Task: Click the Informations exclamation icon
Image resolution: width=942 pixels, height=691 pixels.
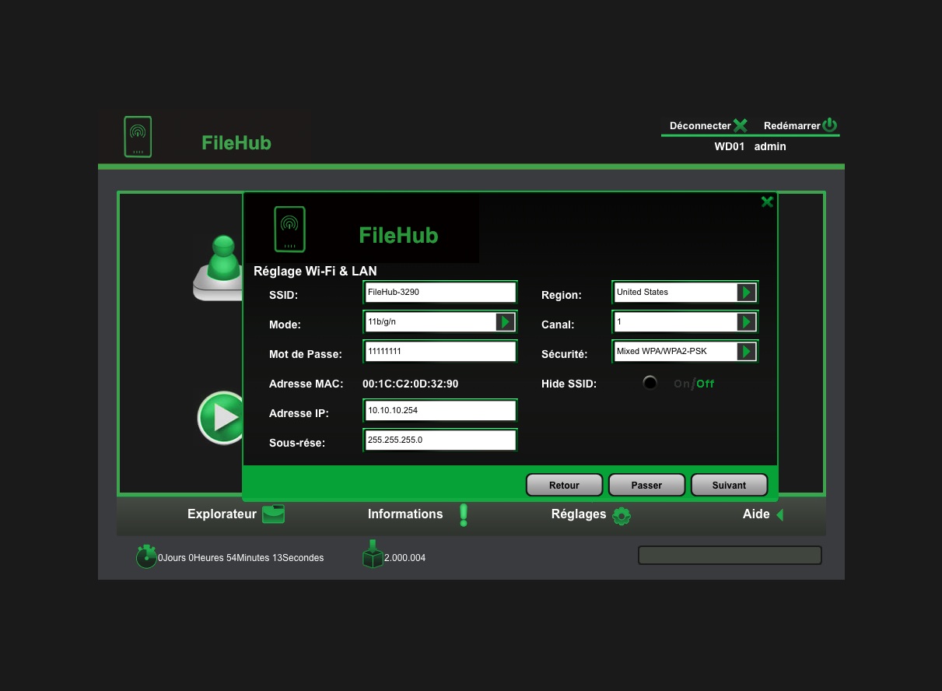Action: 464,514
